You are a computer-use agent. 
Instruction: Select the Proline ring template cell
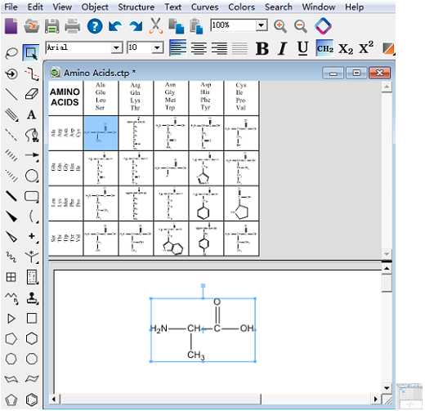[x=241, y=203]
